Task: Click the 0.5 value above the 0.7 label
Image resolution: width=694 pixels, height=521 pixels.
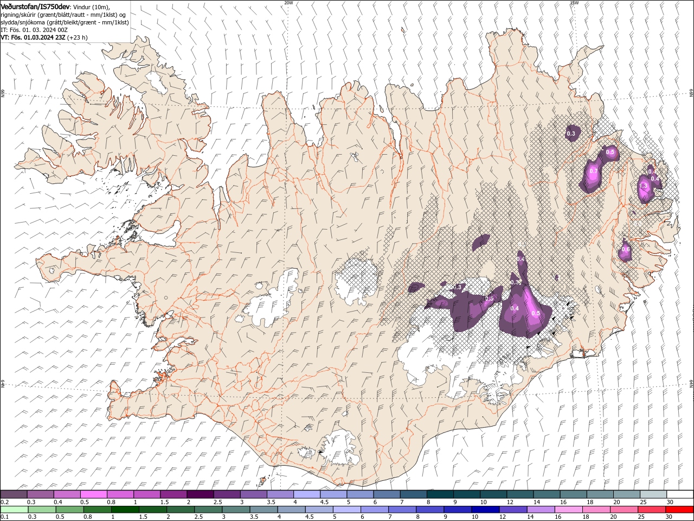Action: (610, 153)
